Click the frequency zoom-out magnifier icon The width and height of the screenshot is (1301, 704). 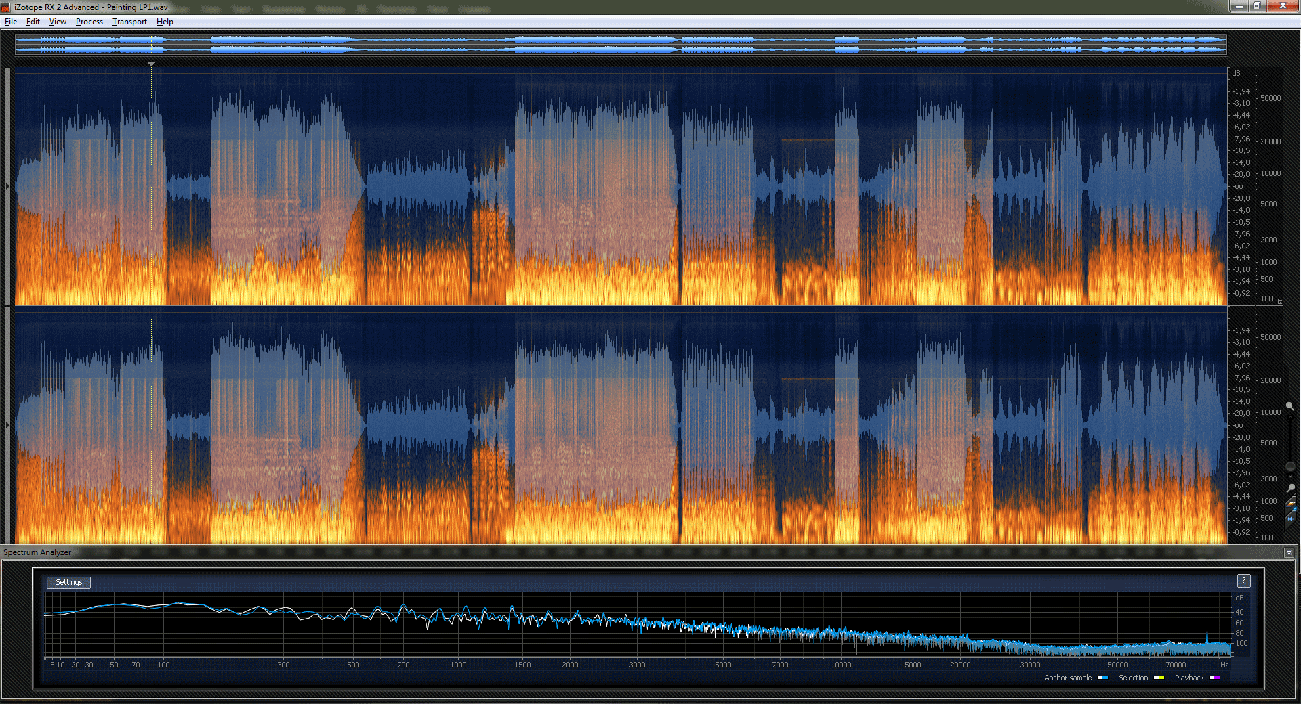tap(1290, 488)
